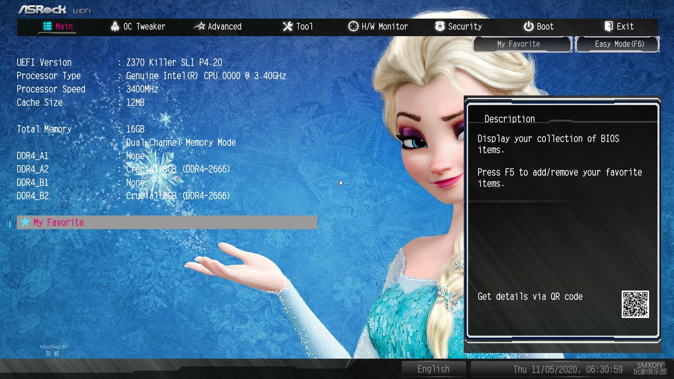Switch to the Main tab
The width and height of the screenshot is (674, 379).
[58, 27]
